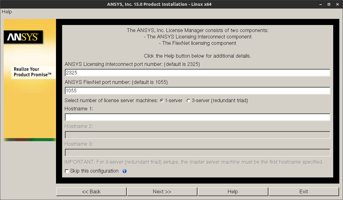This screenshot has height=200, width=343.
Task: Click the Licensing Interconnect port number field
Action: pos(197,73)
